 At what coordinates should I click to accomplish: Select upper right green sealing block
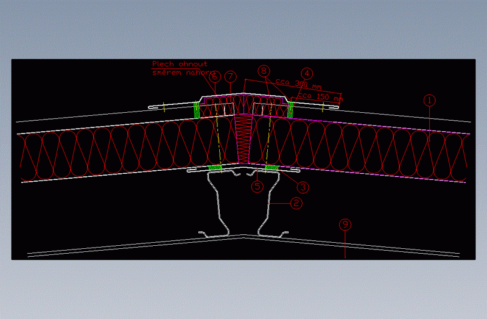[290, 109]
